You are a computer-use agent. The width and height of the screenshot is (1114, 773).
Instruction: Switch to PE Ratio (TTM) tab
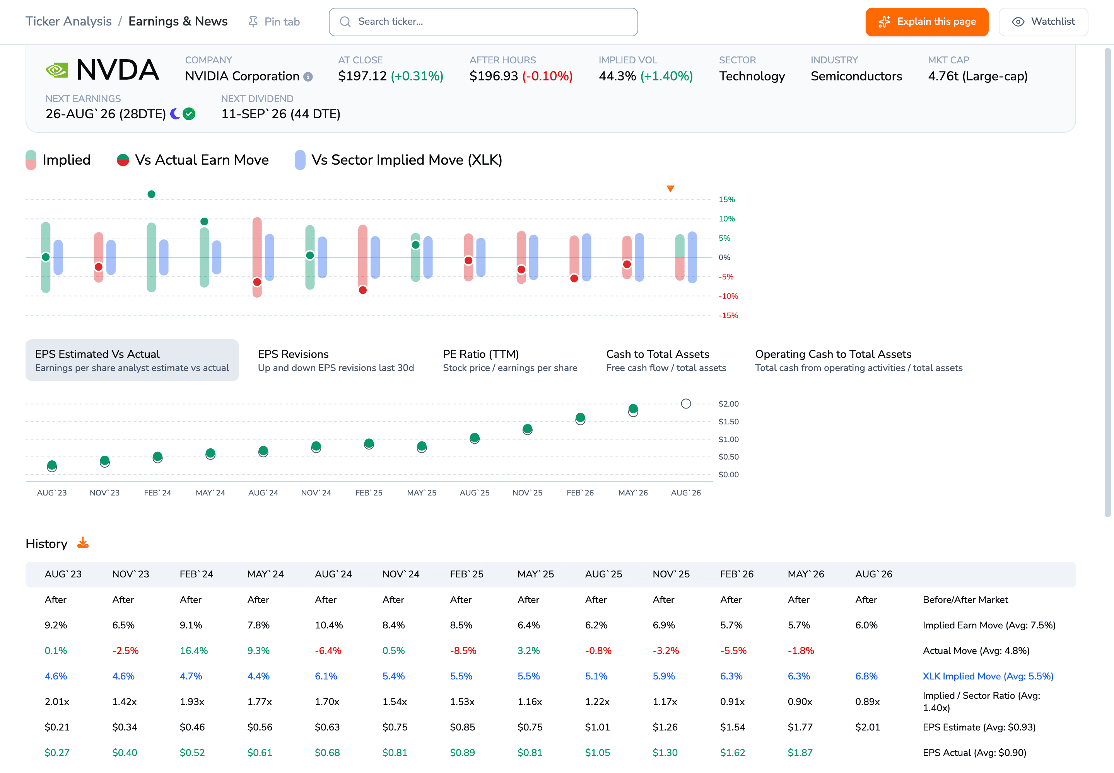click(x=510, y=360)
